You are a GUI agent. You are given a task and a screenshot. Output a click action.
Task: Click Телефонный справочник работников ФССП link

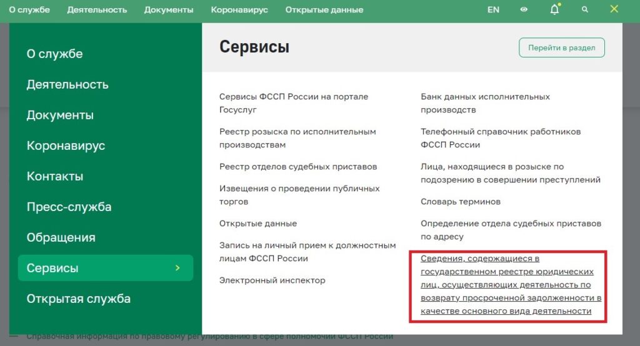(500, 138)
